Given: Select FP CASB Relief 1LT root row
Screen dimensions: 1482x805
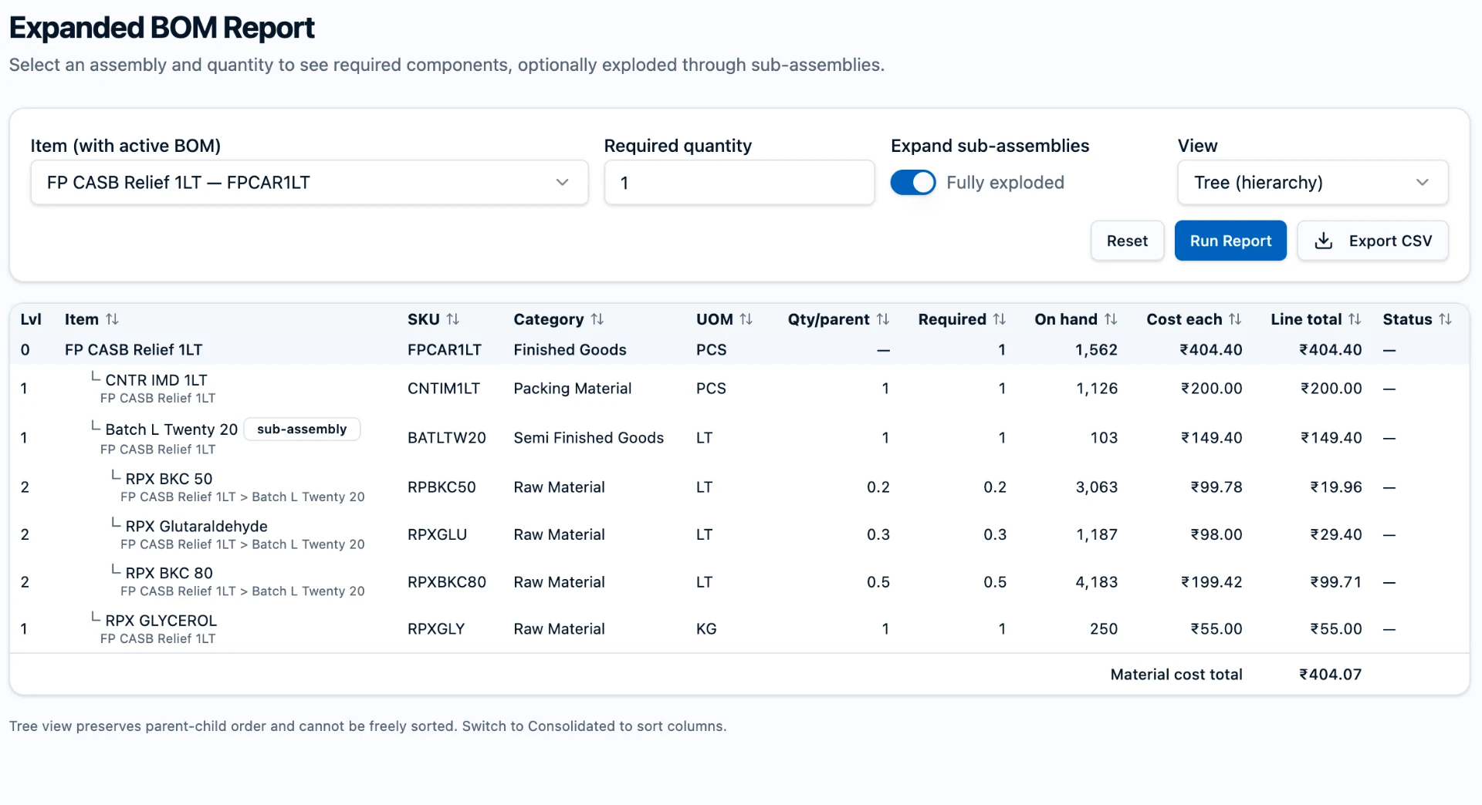Looking at the screenshot, I should 739,350.
